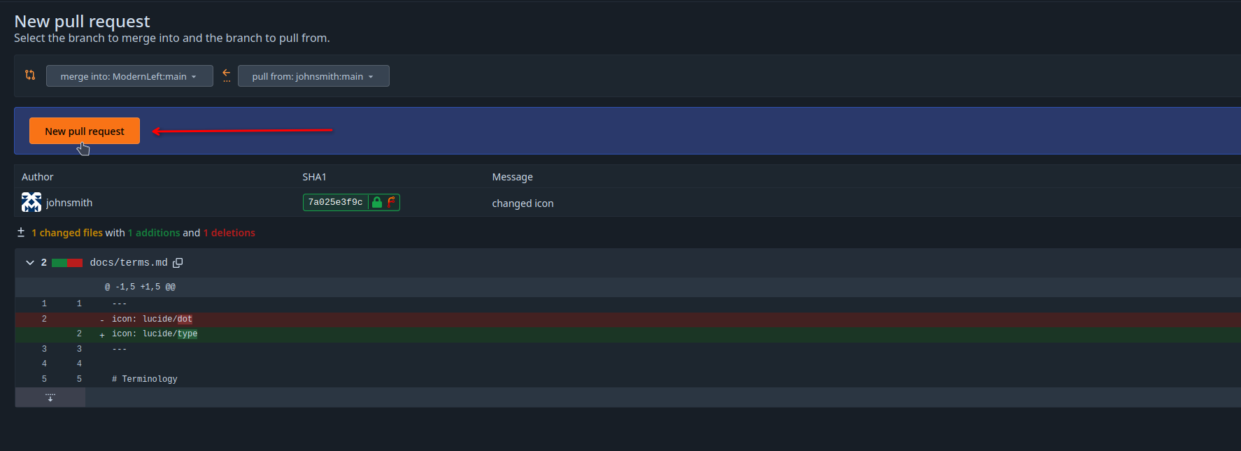Click the docs/terms.md file name
Image resolution: width=1241 pixels, height=451 pixels.
(x=129, y=263)
